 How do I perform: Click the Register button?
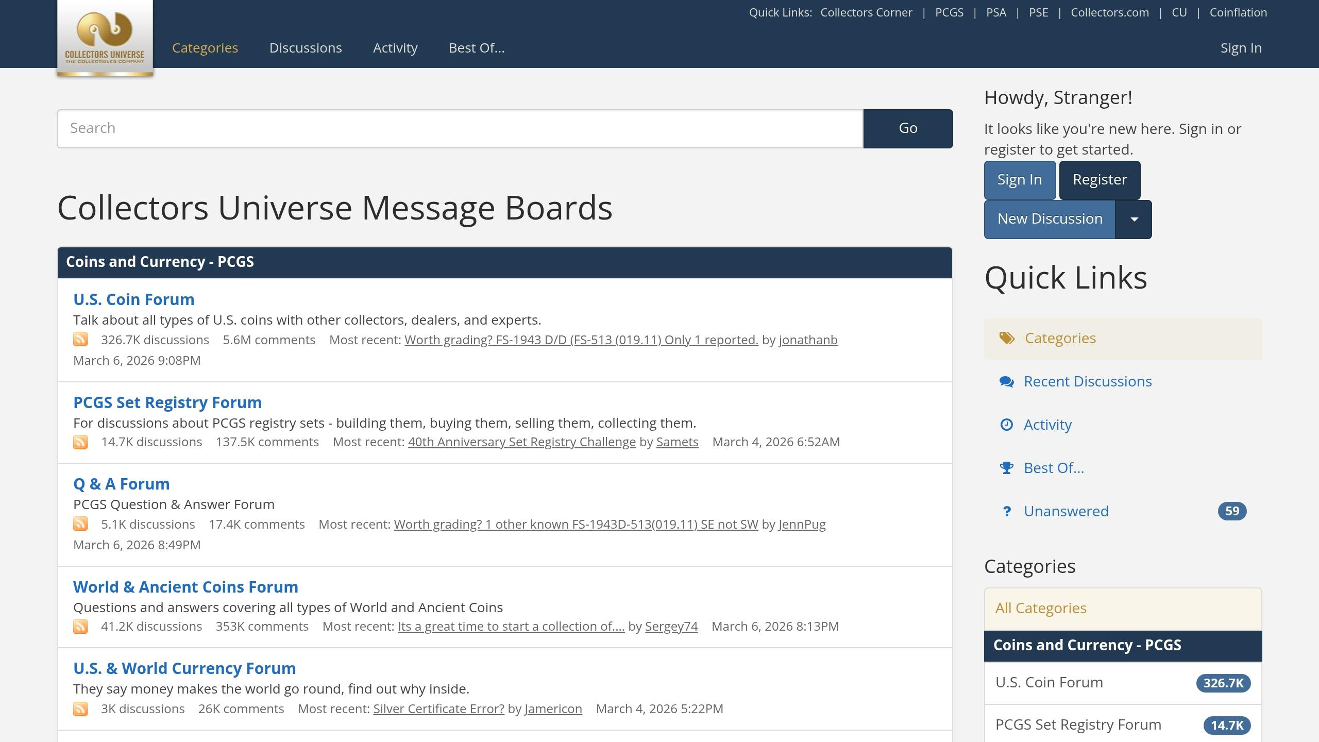(1100, 180)
